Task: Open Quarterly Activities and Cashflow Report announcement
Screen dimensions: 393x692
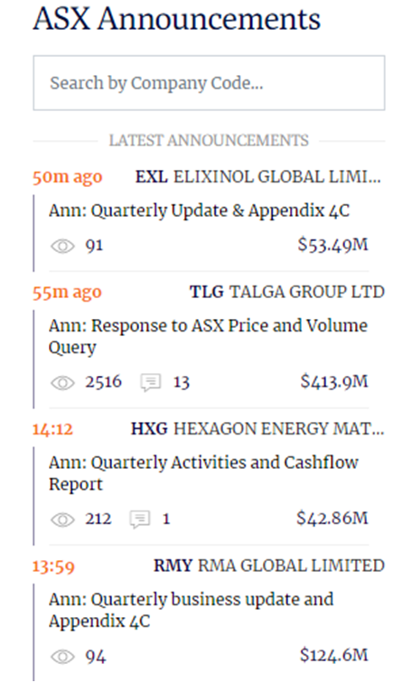Action: coord(203,473)
